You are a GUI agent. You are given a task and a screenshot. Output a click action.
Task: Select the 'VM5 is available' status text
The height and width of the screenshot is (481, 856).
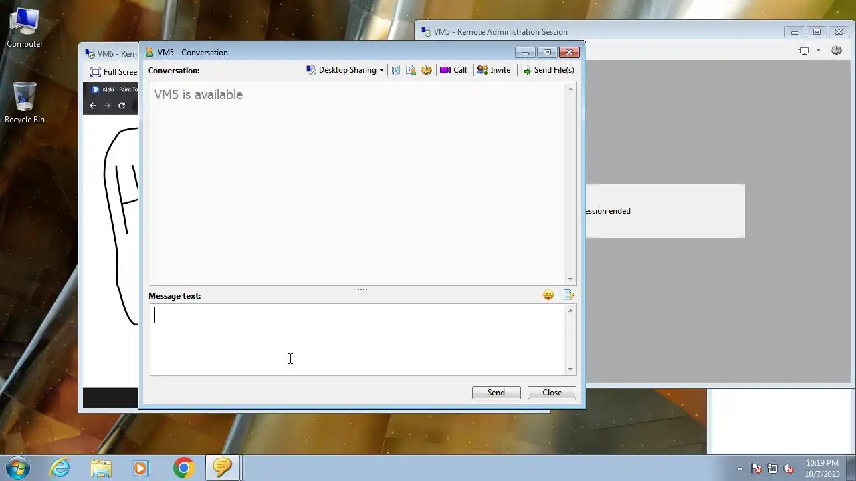click(199, 94)
